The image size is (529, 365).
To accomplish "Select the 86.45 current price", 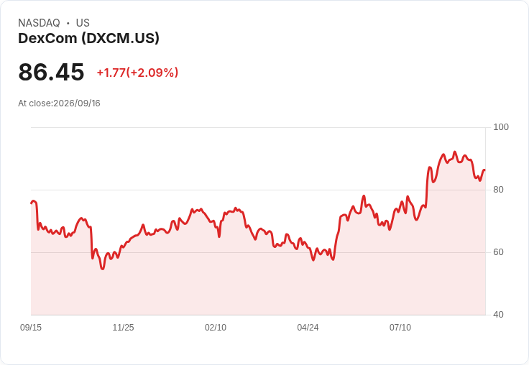I will (51, 72).
